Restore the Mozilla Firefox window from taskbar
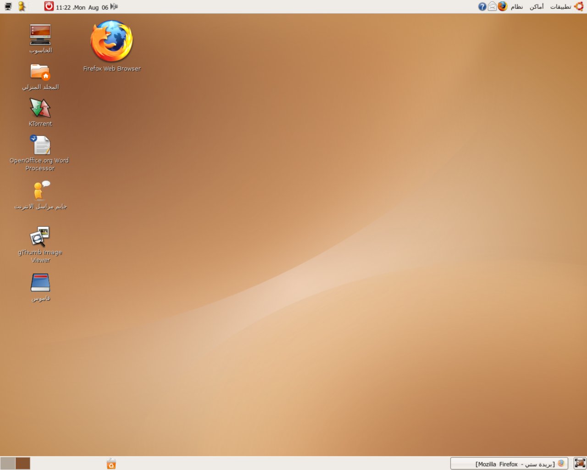The width and height of the screenshot is (587, 470). [x=509, y=464]
